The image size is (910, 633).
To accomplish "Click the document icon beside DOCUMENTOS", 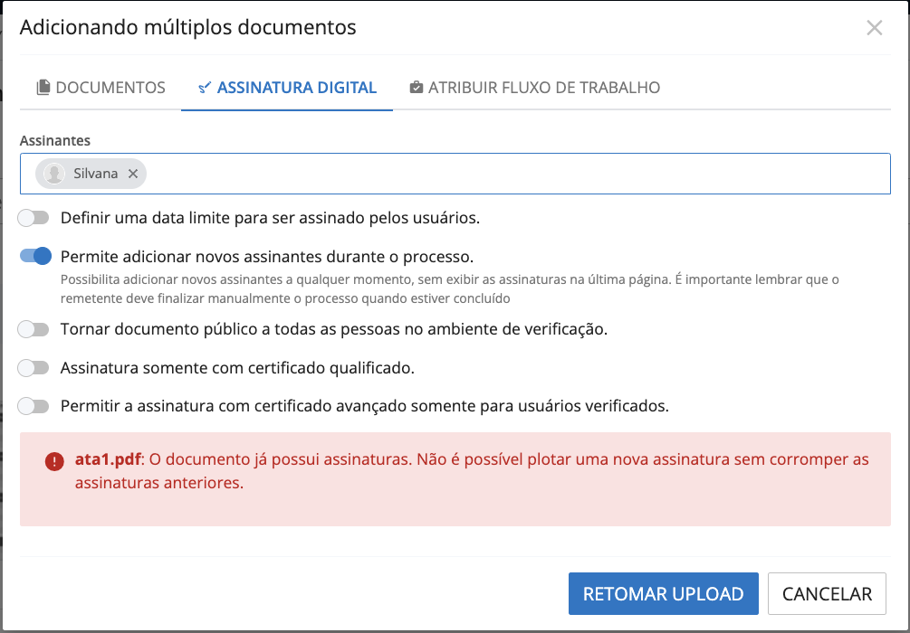I will tap(43, 88).
